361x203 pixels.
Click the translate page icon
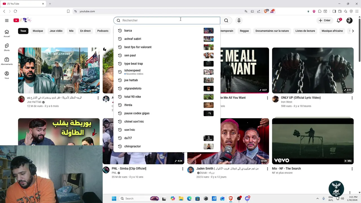click(246, 11)
